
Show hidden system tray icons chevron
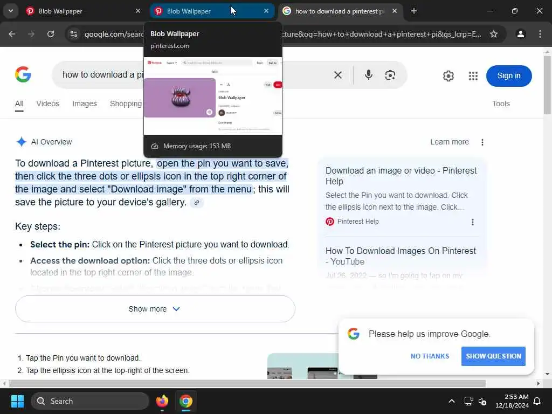tap(451, 401)
